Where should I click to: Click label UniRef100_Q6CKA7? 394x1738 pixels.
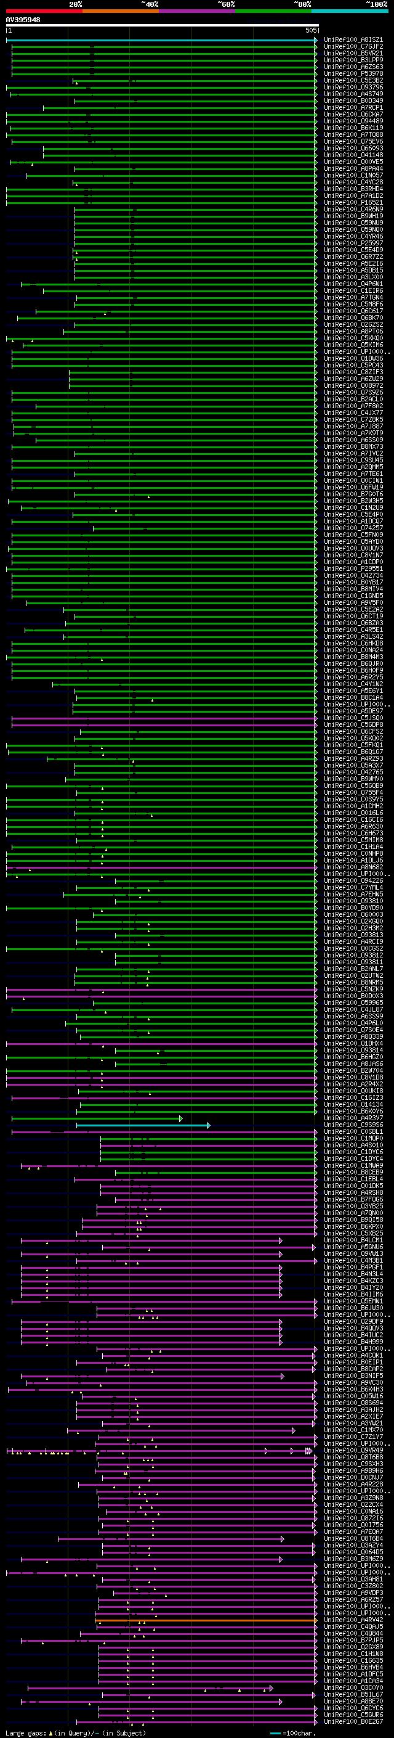coord(353,115)
